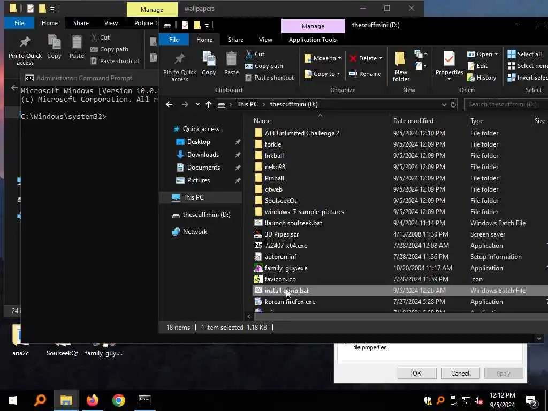Image resolution: width=548 pixels, height=411 pixels.
Task: Click the Paste icon in thescuffmini ribbon
Action: pyautogui.click(x=231, y=63)
